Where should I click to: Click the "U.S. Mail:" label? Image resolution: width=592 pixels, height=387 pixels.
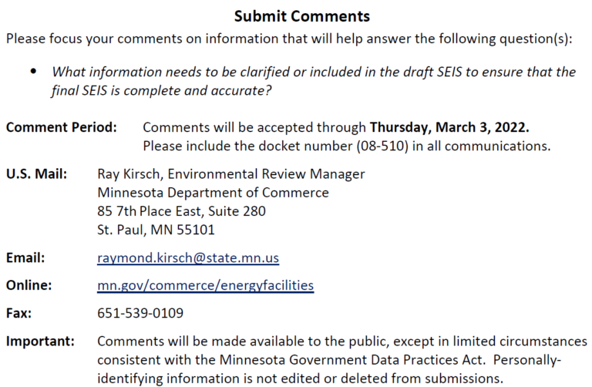[36, 173]
